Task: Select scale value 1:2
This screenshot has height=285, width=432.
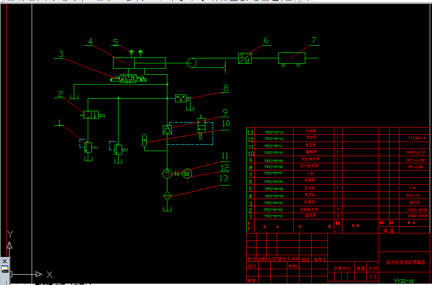Action: point(373,277)
